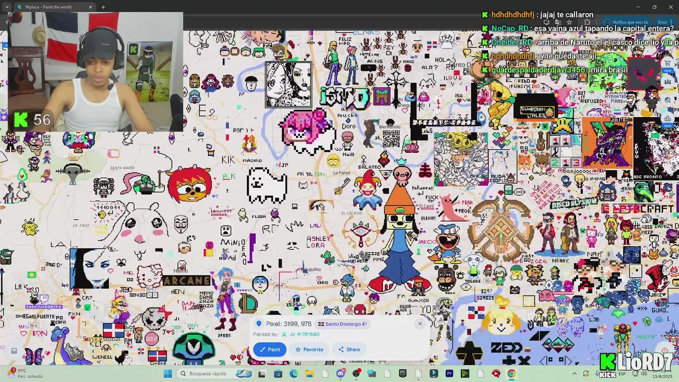Open the Santo Domingo #1 region tag

tap(343, 324)
